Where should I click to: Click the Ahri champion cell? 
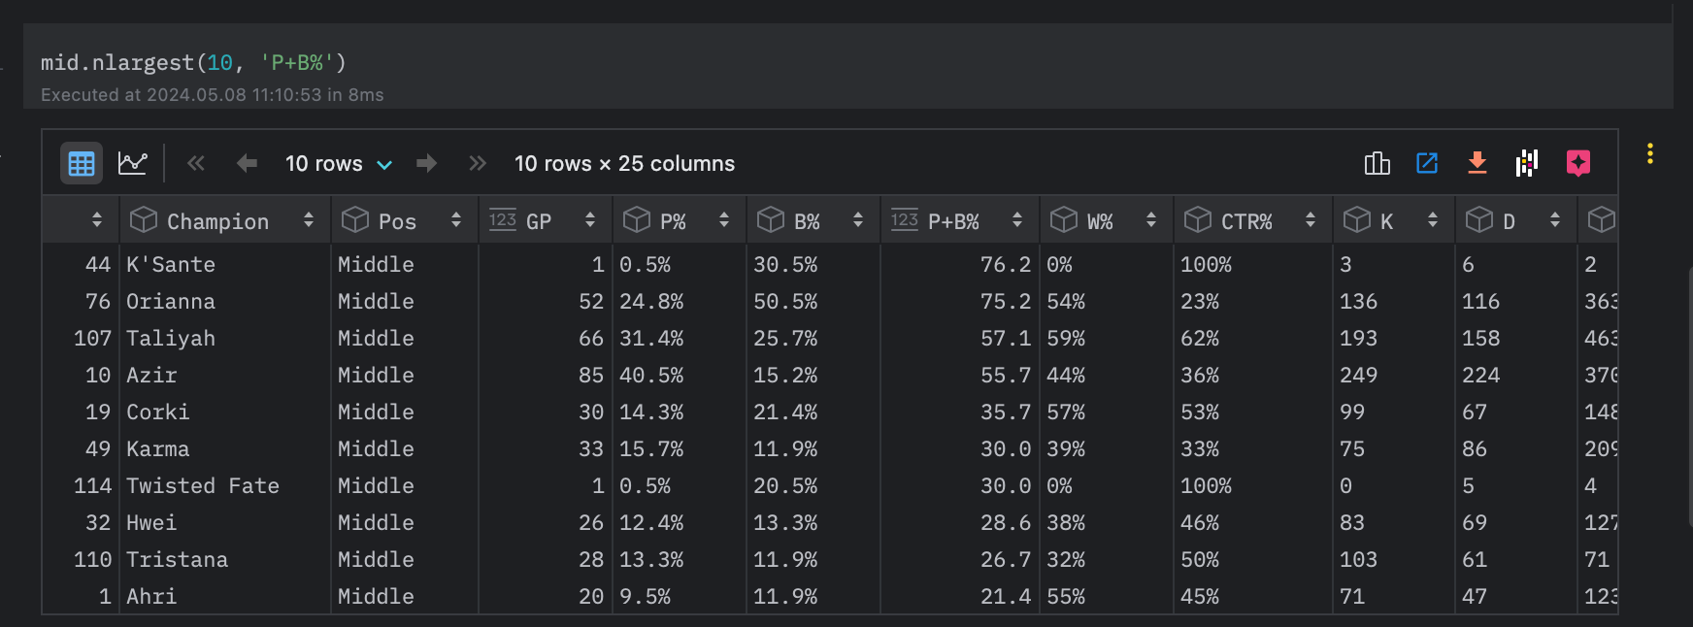225,596
